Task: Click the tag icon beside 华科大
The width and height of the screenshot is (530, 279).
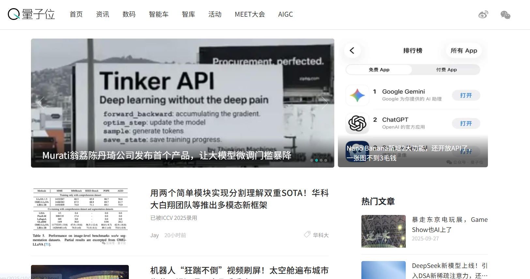Action: tap(307, 234)
